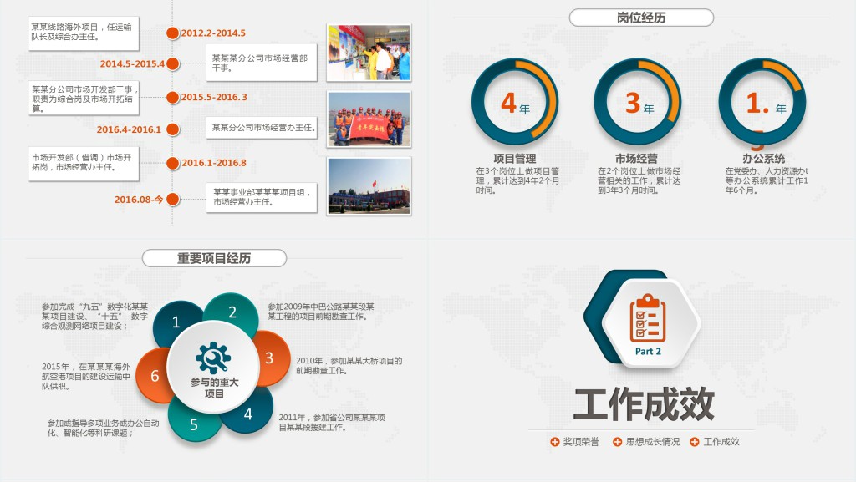Click the 重要项目经历 title pill
Viewport: 856px width, 482px height.
pyautogui.click(x=214, y=258)
